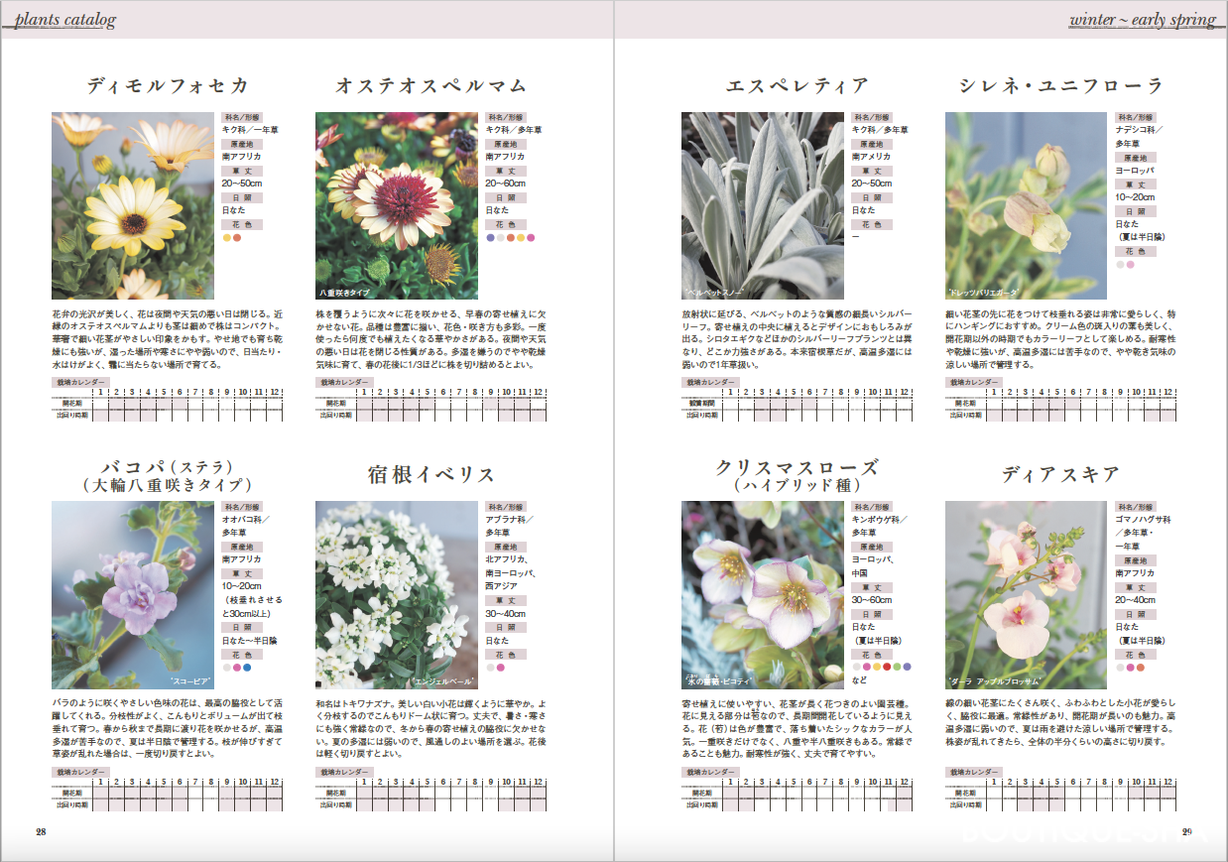Select 開花期 row label in クリスマスローズ calendar
The height and width of the screenshot is (862, 1228).
[x=702, y=794]
